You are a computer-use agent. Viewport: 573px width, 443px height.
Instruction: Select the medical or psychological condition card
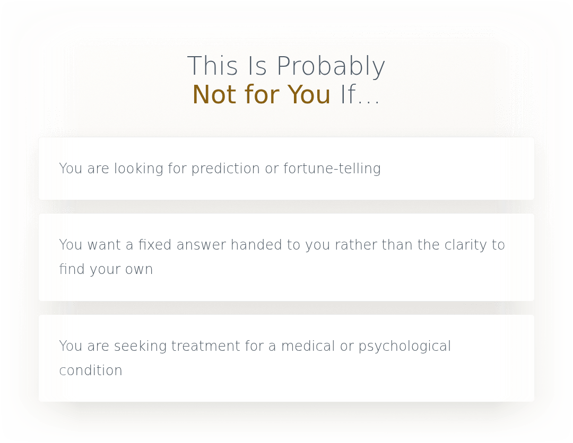[286, 358]
